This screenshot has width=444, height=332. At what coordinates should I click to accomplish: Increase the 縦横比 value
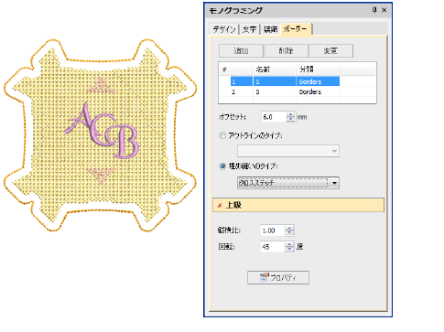(x=289, y=228)
